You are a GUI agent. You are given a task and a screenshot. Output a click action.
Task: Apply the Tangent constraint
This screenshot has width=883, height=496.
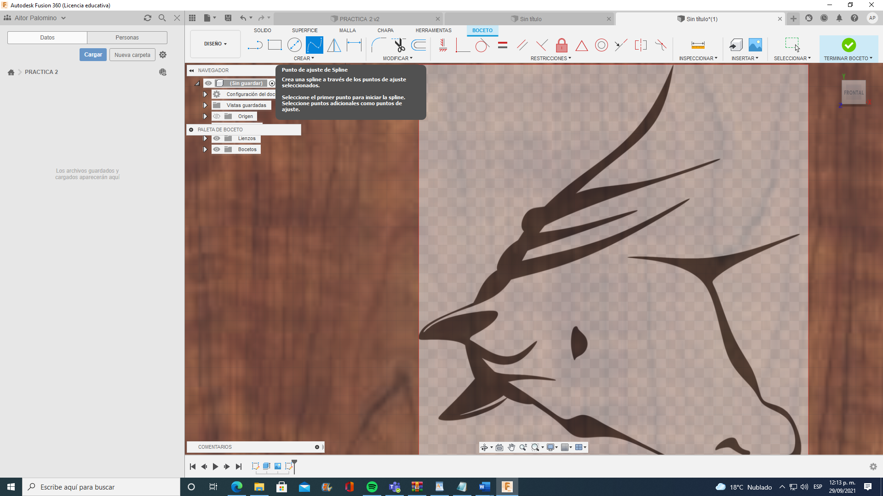(x=482, y=45)
